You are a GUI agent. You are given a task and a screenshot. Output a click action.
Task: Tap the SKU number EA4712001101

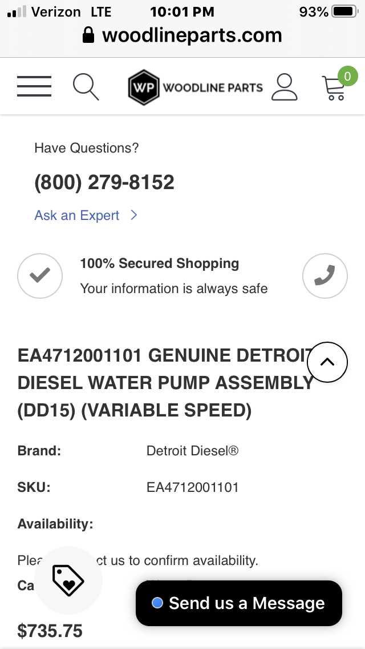(192, 487)
